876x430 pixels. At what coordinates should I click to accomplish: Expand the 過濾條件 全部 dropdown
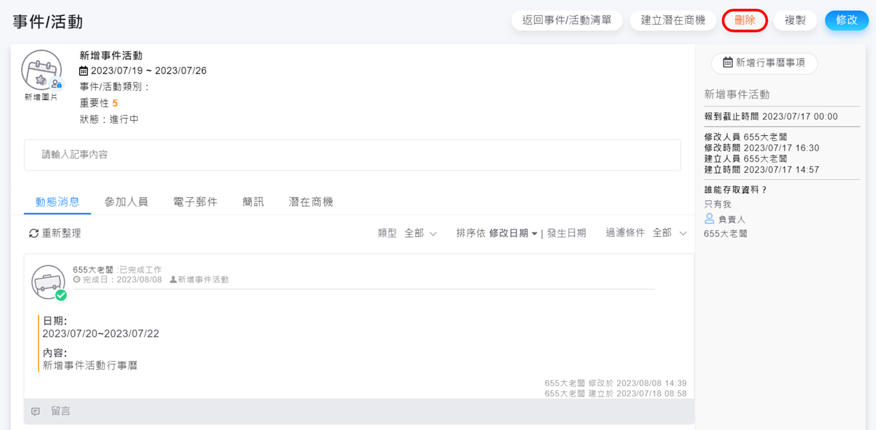point(669,233)
